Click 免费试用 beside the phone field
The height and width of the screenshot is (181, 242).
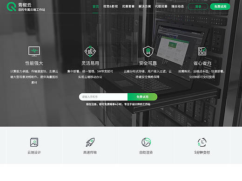142,97
